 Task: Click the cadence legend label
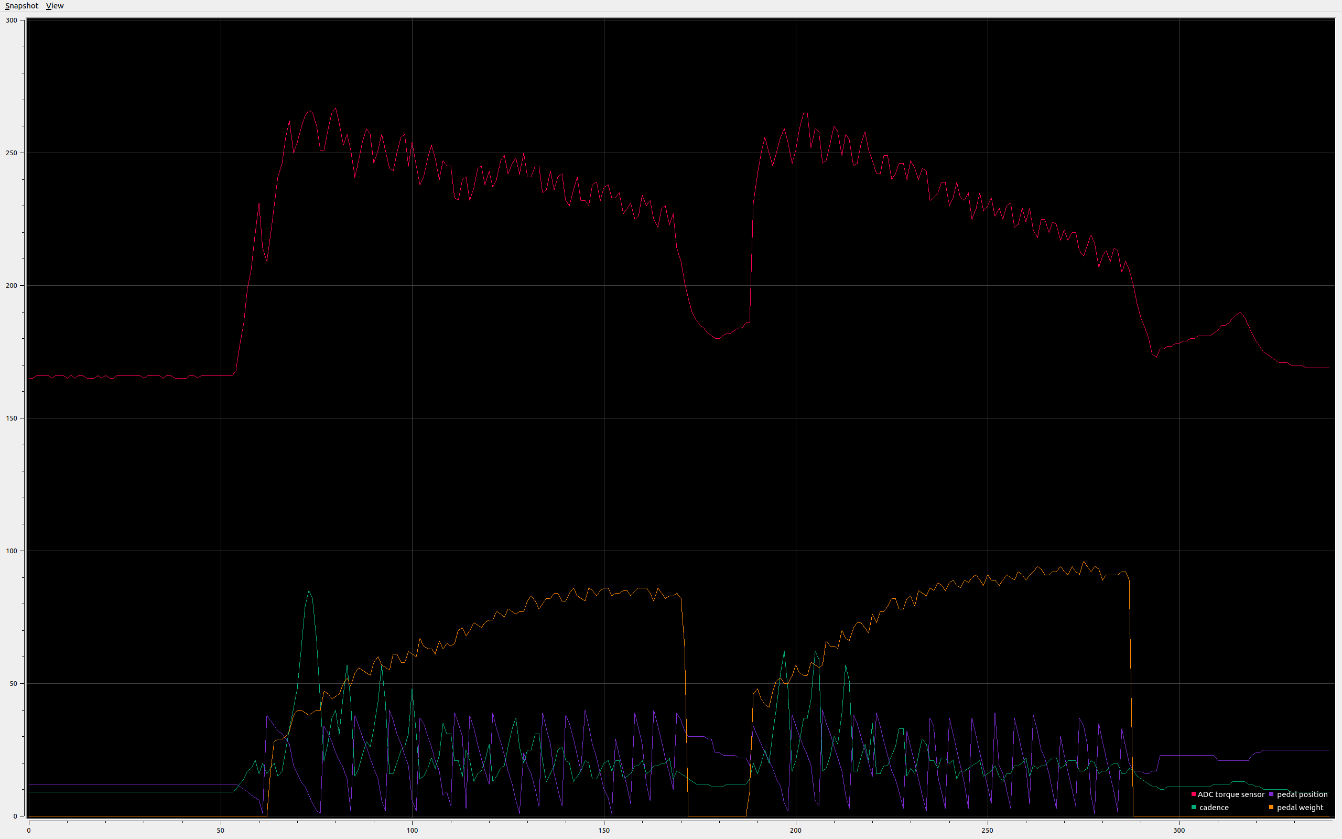tap(1214, 808)
